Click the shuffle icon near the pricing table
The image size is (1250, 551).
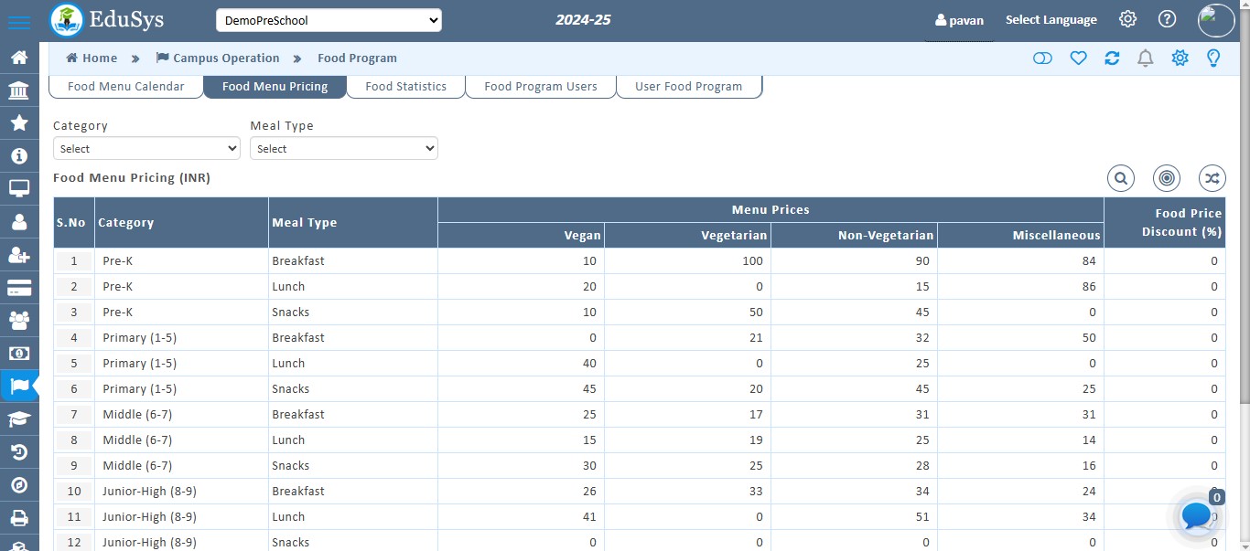[x=1212, y=178]
